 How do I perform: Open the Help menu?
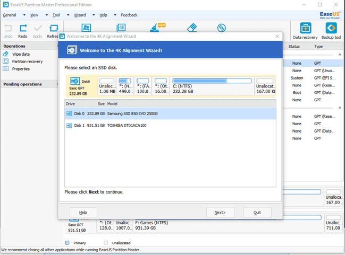[x=104, y=15]
